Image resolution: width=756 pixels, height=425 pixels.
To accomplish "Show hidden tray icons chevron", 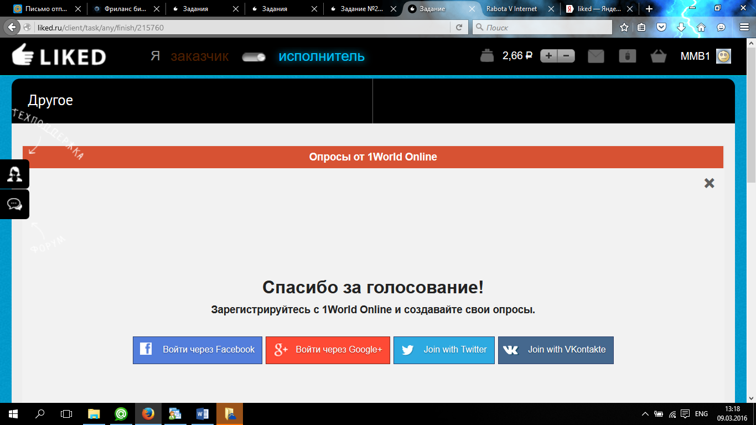I will click(645, 414).
